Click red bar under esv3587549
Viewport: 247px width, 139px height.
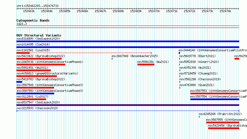coord(35,88)
